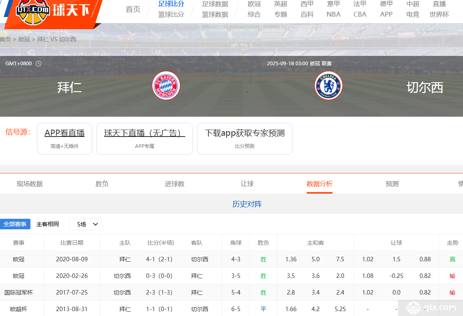
Task: Open 篮球数据 in the top navigation
Action: tap(215, 14)
